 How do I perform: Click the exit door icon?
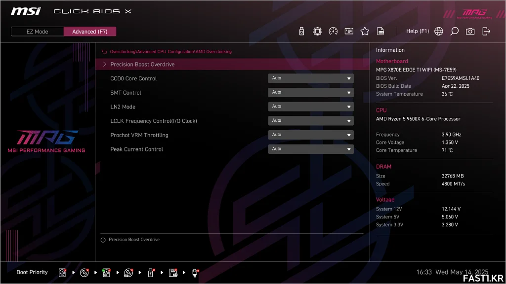[x=486, y=31]
